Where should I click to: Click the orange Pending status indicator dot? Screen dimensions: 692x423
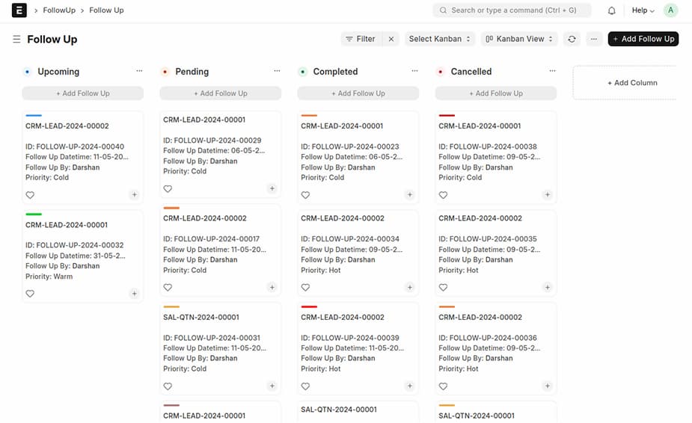click(x=165, y=72)
